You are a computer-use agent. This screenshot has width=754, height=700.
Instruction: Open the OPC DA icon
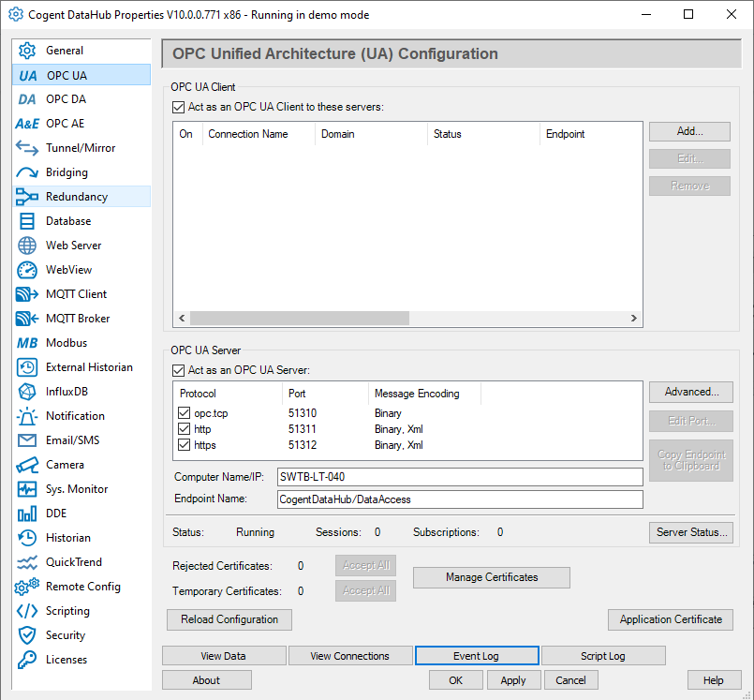[x=27, y=99]
